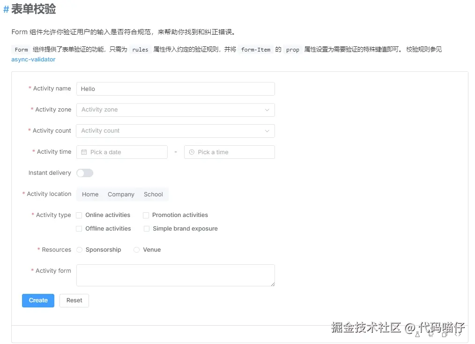
Task: Copy demo code using copy icon
Action: [444, 334]
